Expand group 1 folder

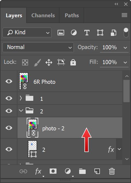(21, 98)
